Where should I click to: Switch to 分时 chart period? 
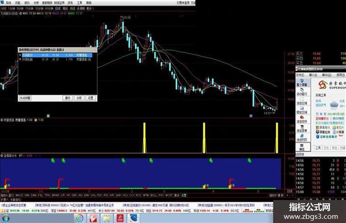pos(4,9)
